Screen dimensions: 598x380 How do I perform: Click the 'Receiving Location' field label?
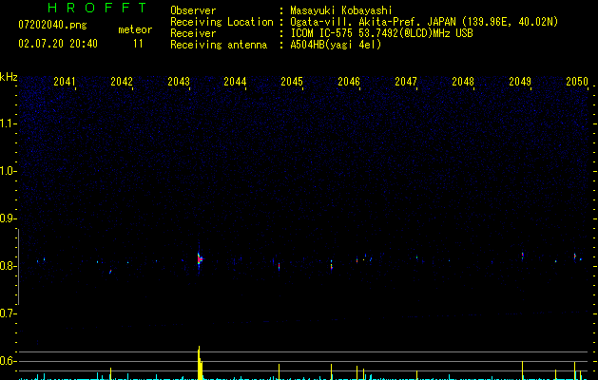tap(222, 22)
